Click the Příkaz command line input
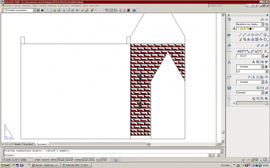Screen dimensions: 270x168 coord(112,155)
